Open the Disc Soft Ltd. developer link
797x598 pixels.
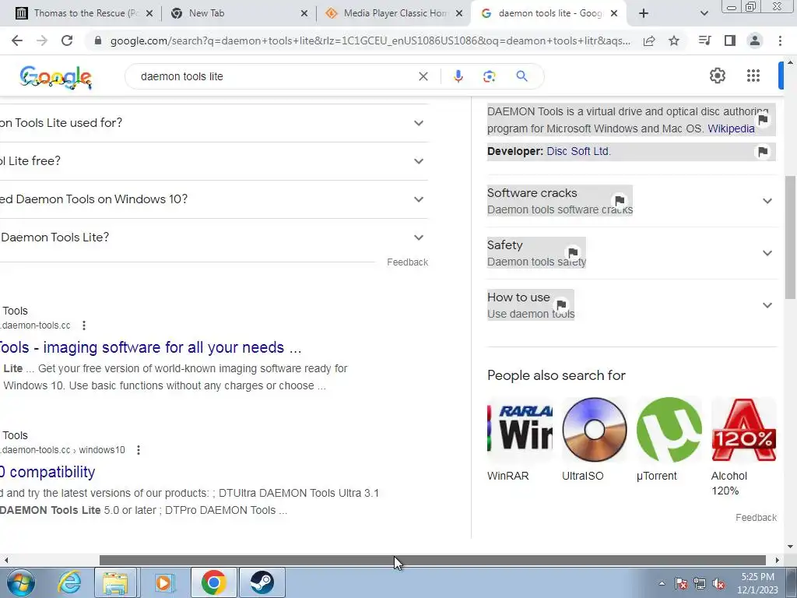click(578, 152)
